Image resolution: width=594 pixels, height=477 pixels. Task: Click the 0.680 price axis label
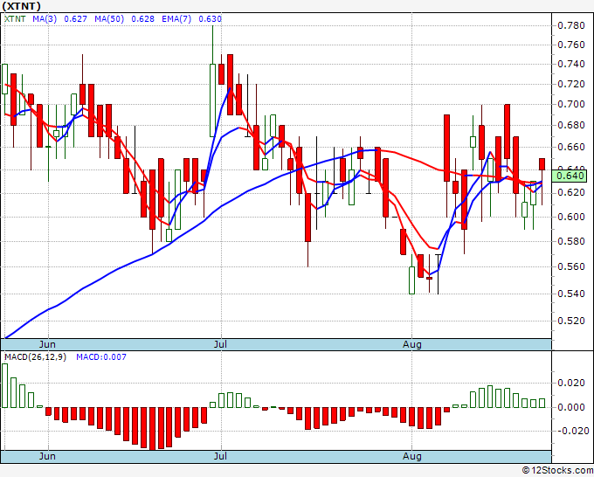(x=571, y=125)
